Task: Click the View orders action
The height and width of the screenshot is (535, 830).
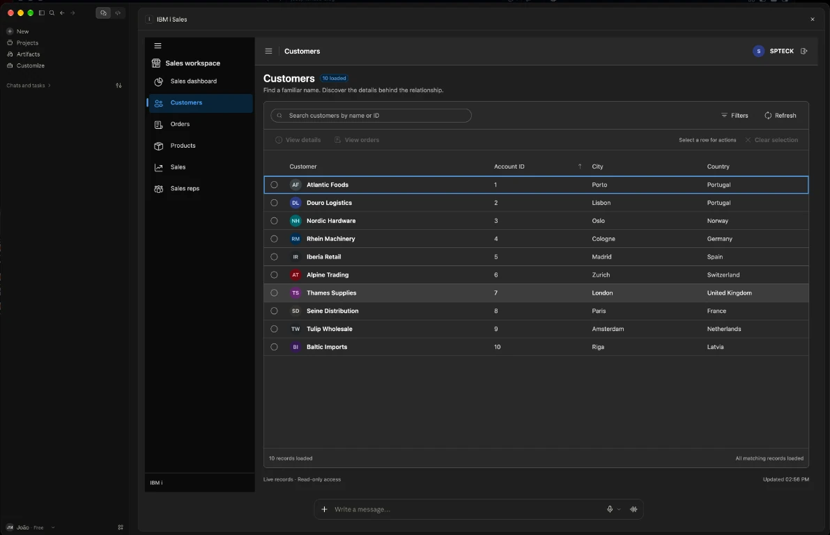Action: click(x=357, y=140)
